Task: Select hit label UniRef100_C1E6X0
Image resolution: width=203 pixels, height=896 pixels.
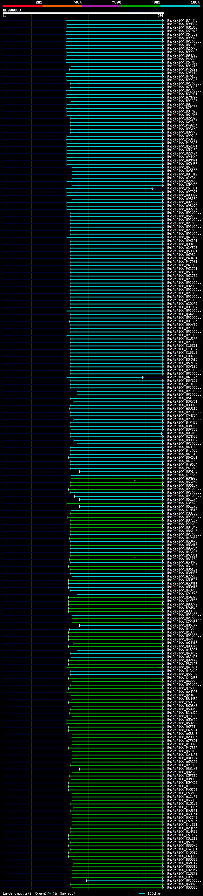Action: click(x=182, y=475)
